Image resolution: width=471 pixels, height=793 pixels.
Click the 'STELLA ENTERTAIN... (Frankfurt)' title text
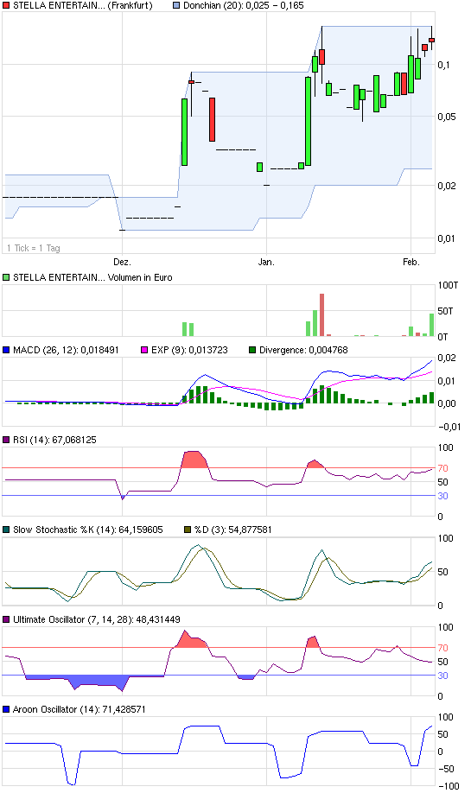coord(82,6)
